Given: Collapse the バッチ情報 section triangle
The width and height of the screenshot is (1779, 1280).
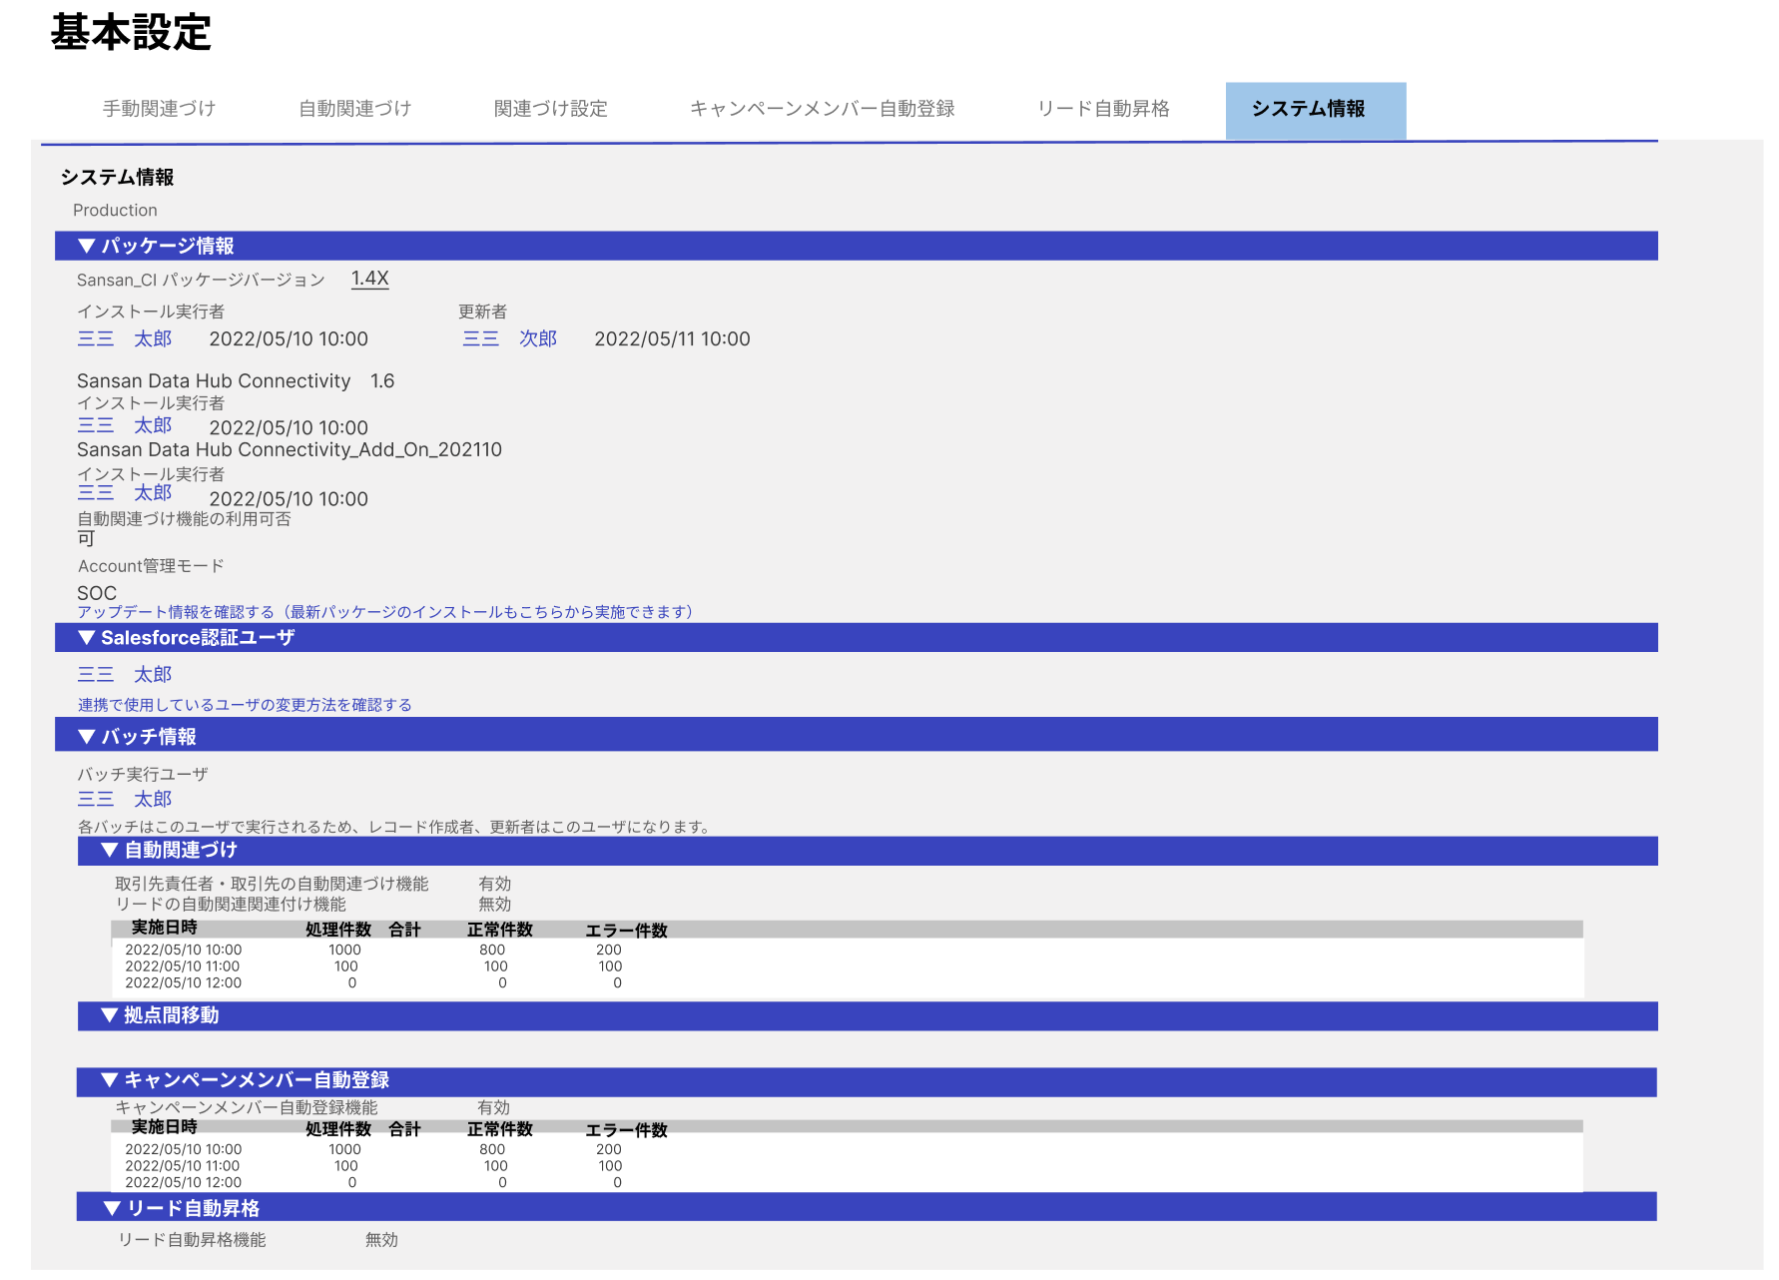Looking at the screenshot, I should pos(87,737).
